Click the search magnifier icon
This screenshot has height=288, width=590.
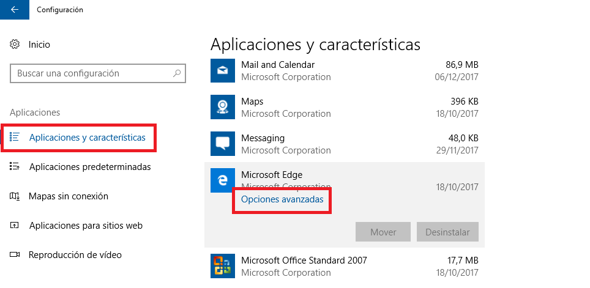pos(177,73)
